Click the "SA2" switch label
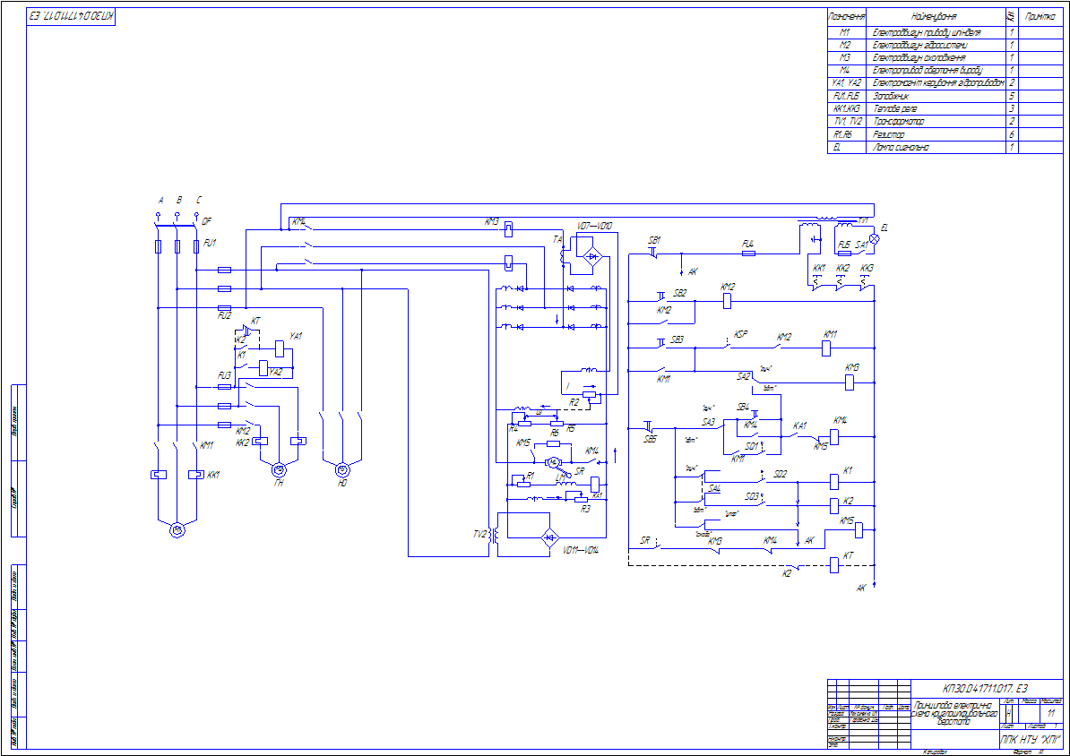Image resolution: width=1070 pixels, height=756 pixels. [743, 376]
